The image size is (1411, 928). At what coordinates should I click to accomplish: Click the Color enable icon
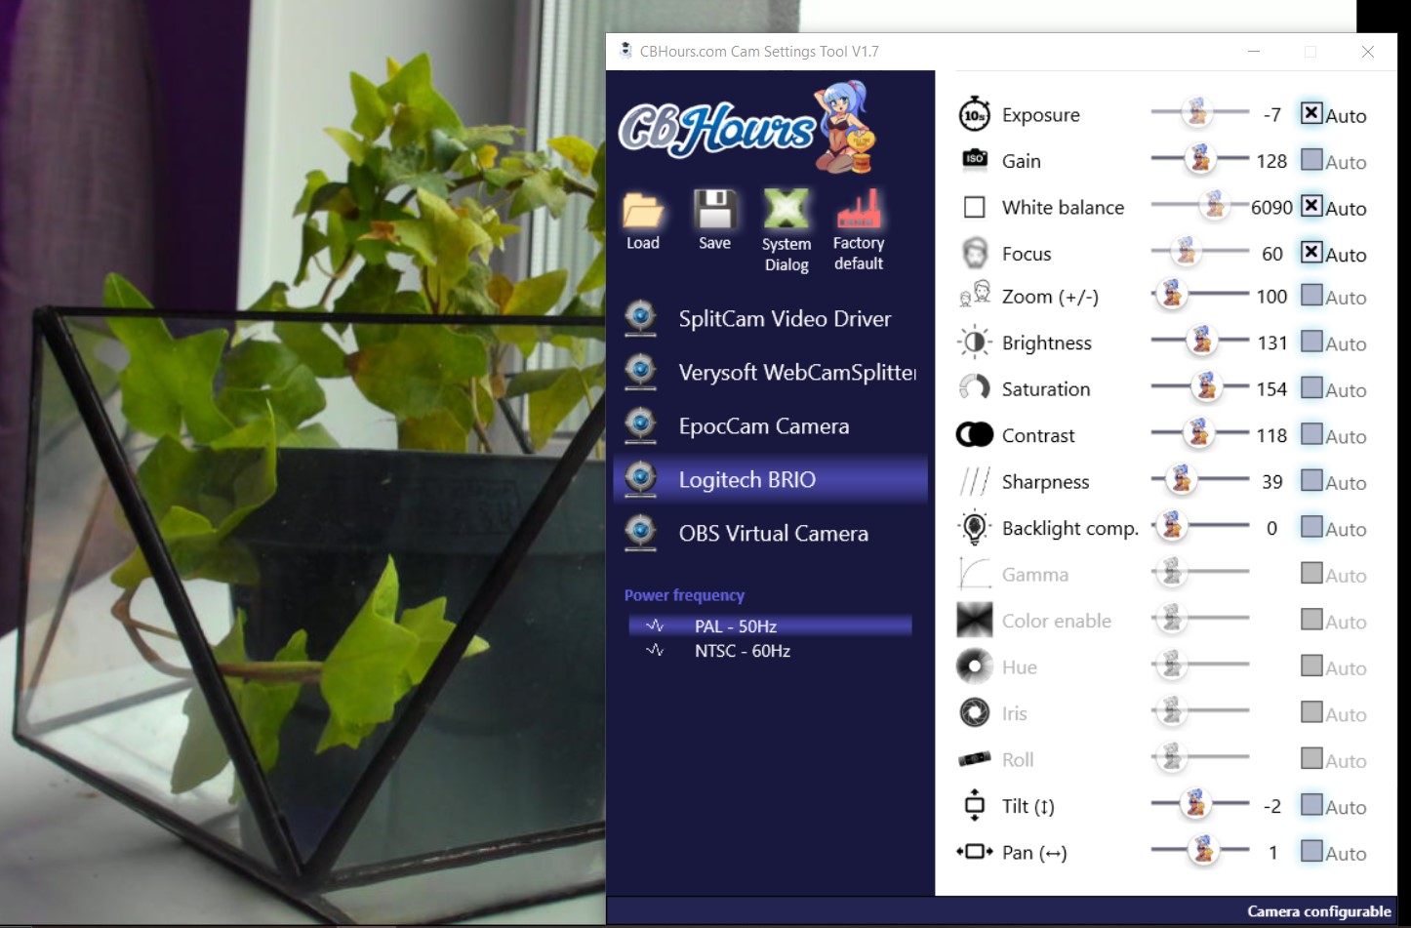point(974,620)
